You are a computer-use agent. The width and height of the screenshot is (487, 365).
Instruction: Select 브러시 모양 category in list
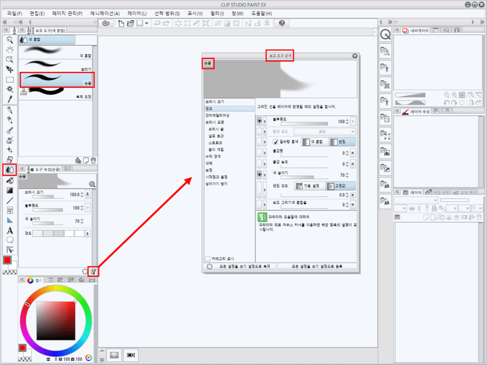pyautogui.click(x=215, y=122)
